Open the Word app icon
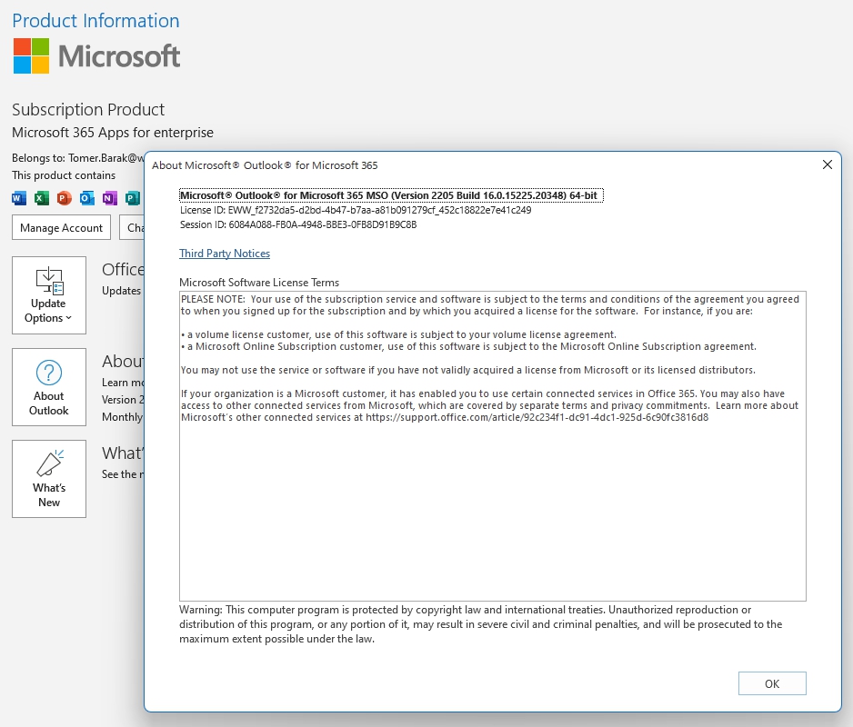 pyautogui.click(x=19, y=198)
